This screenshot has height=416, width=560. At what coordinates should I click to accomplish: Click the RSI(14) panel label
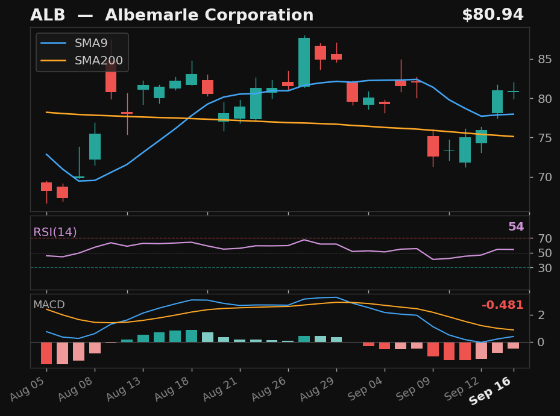[x=55, y=232]
